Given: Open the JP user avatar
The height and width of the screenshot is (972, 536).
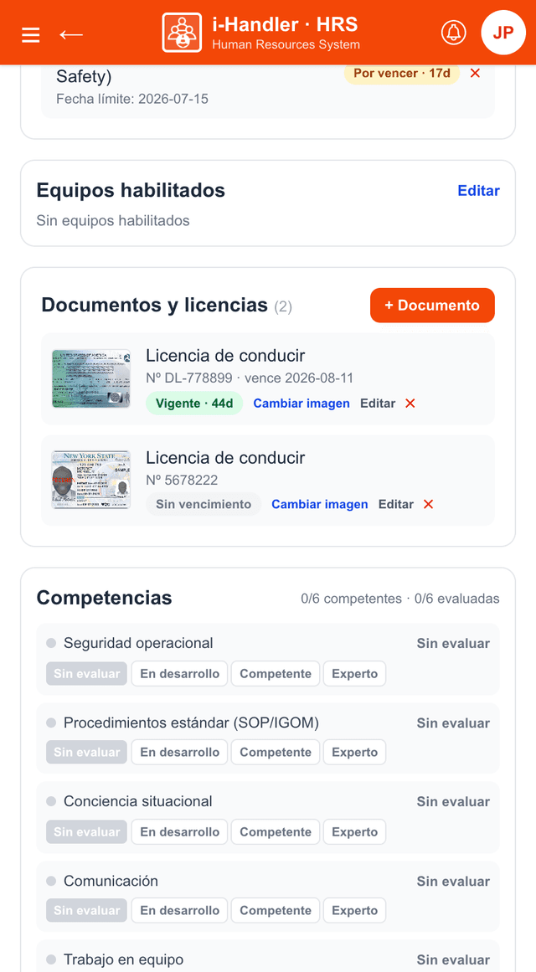Looking at the screenshot, I should (x=503, y=33).
